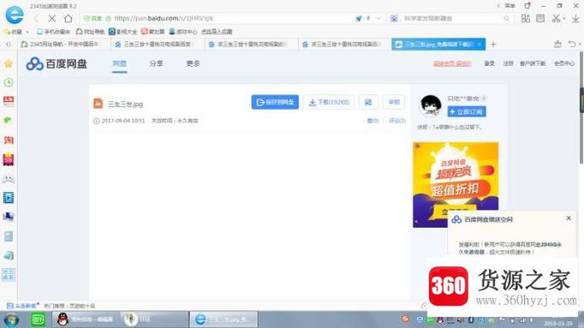The height and width of the screenshot is (328, 584).
Task: Click the 客户端下载 link
Action: [533, 63]
